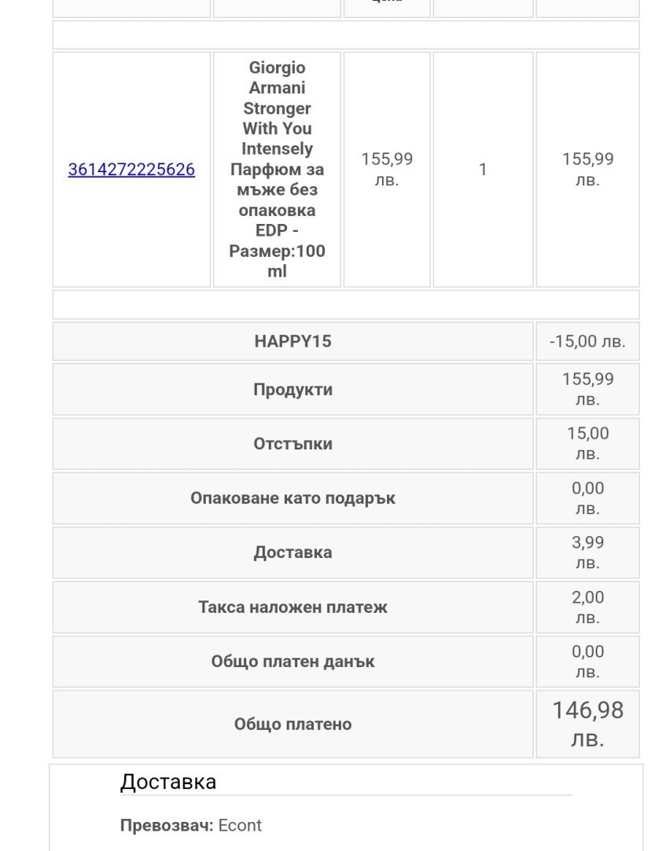The height and width of the screenshot is (851, 651).
Task: Select the 2,00 лв. cash-on-delivery fee
Action: pyautogui.click(x=587, y=607)
